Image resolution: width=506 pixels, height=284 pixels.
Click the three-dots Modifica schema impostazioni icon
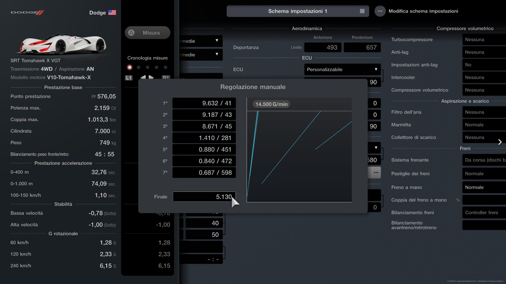click(380, 11)
